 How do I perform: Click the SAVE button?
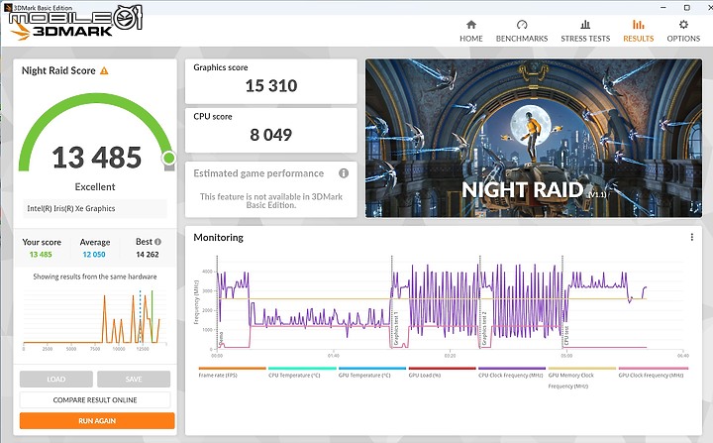(x=134, y=379)
